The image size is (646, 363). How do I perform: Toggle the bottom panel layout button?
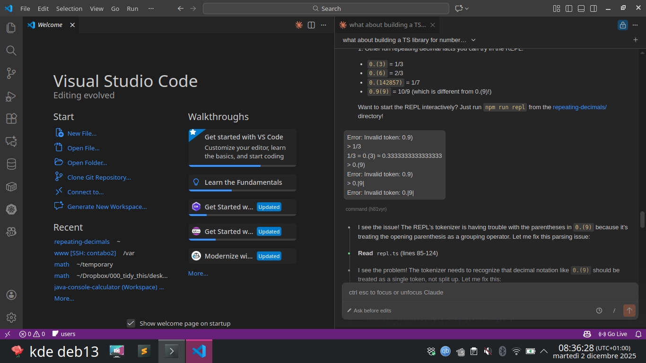coord(581,9)
